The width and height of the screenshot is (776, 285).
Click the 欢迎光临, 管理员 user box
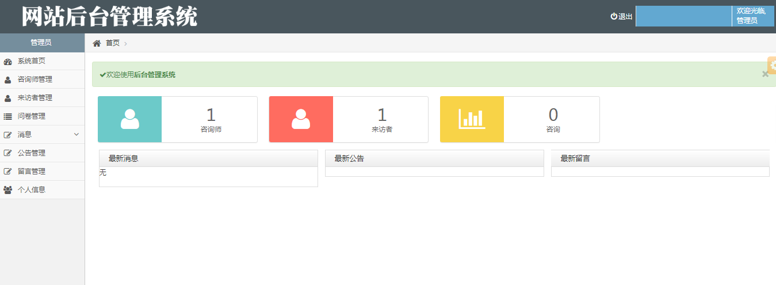coord(753,16)
